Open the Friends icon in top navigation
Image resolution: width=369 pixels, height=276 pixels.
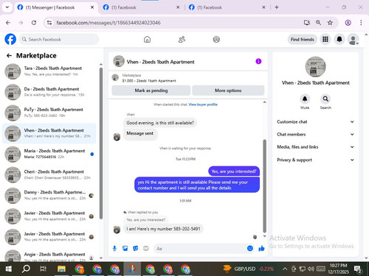(x=182, y=39)
